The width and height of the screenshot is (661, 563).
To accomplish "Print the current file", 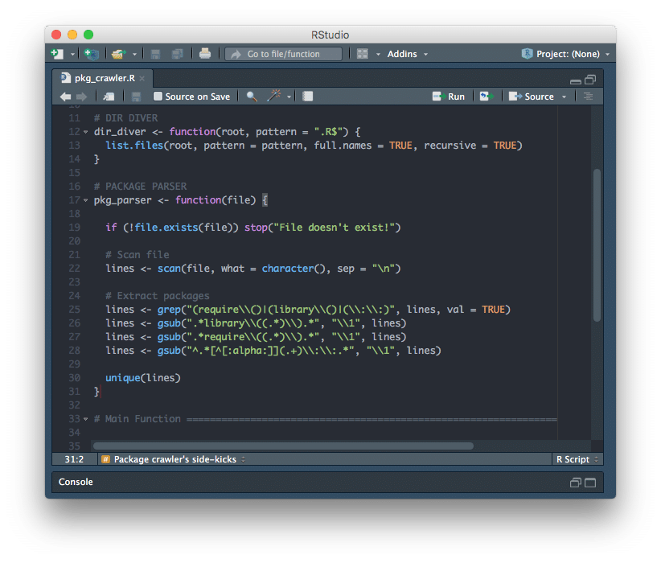I will click(x=205, y=54).
